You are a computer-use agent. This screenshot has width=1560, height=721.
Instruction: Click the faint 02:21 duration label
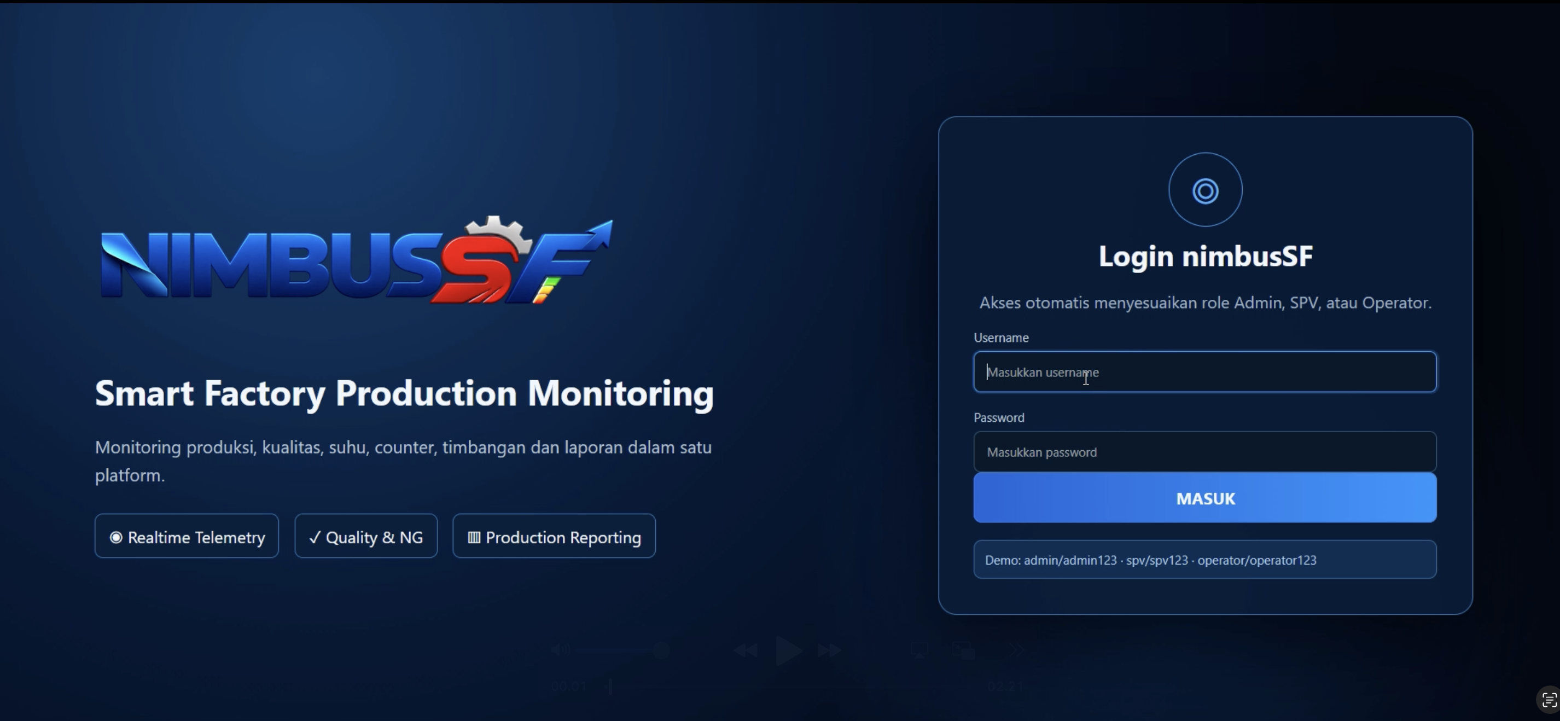coord(1005,687)
